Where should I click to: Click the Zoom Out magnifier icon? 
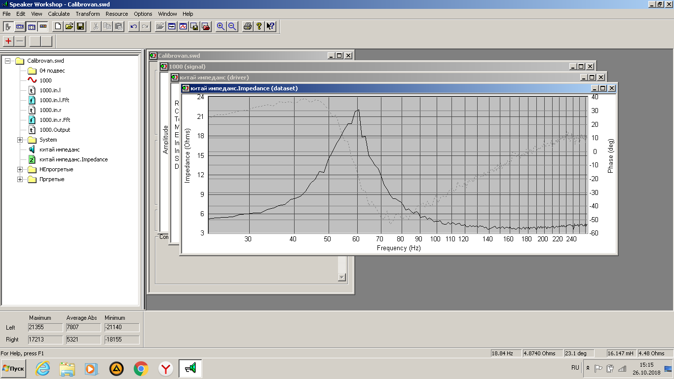pyautogui.click(x=231, y=27)
